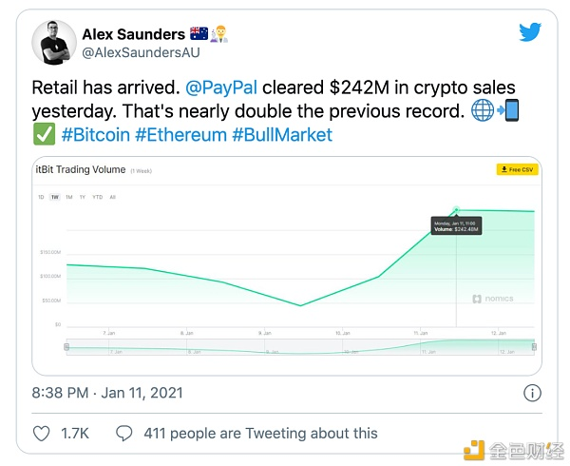Select the 1W chart range tab

click(54, 197)
